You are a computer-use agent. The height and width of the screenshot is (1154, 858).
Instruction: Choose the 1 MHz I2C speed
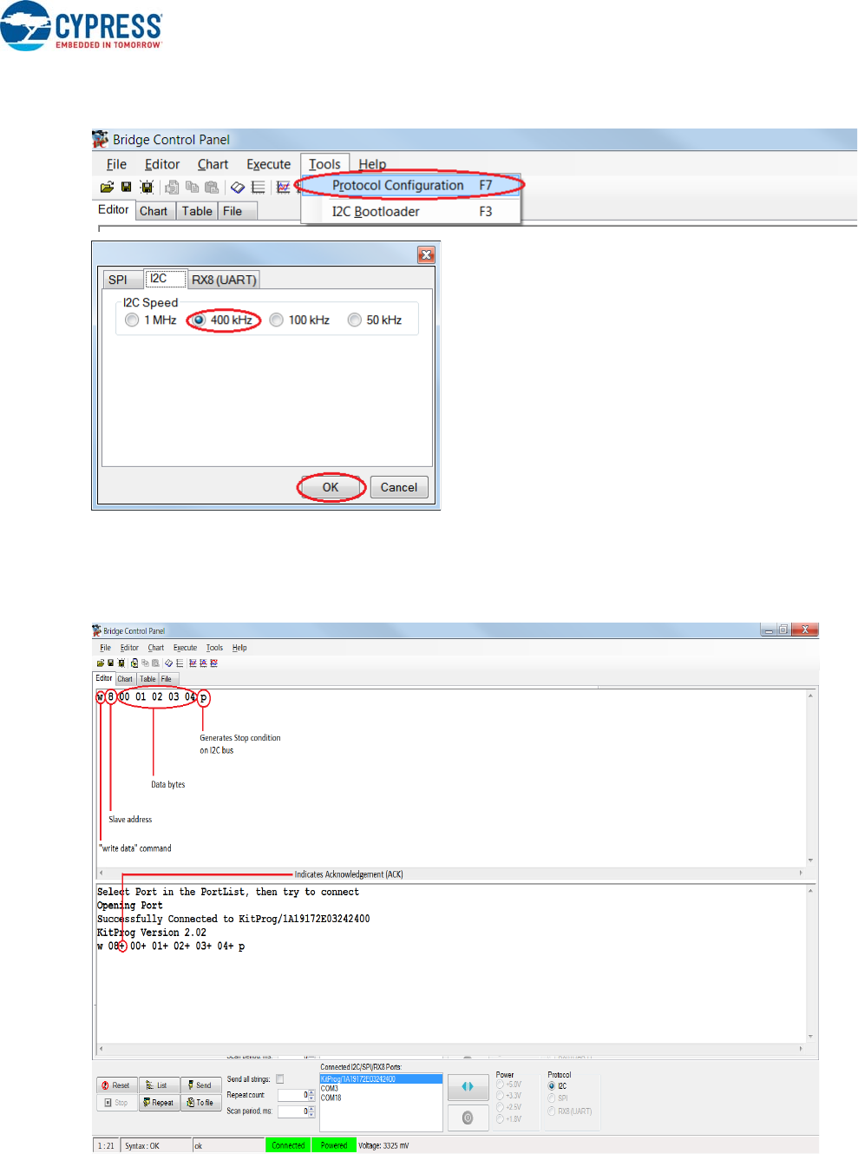(133, 320)
